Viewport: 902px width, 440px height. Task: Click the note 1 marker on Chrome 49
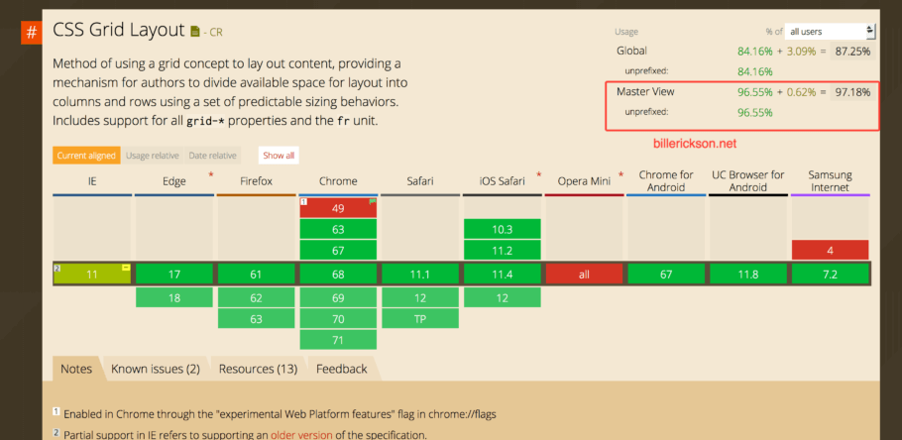(303, 201)
